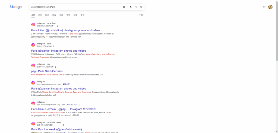Open the Google account avatar

click(x=270, y=7)
